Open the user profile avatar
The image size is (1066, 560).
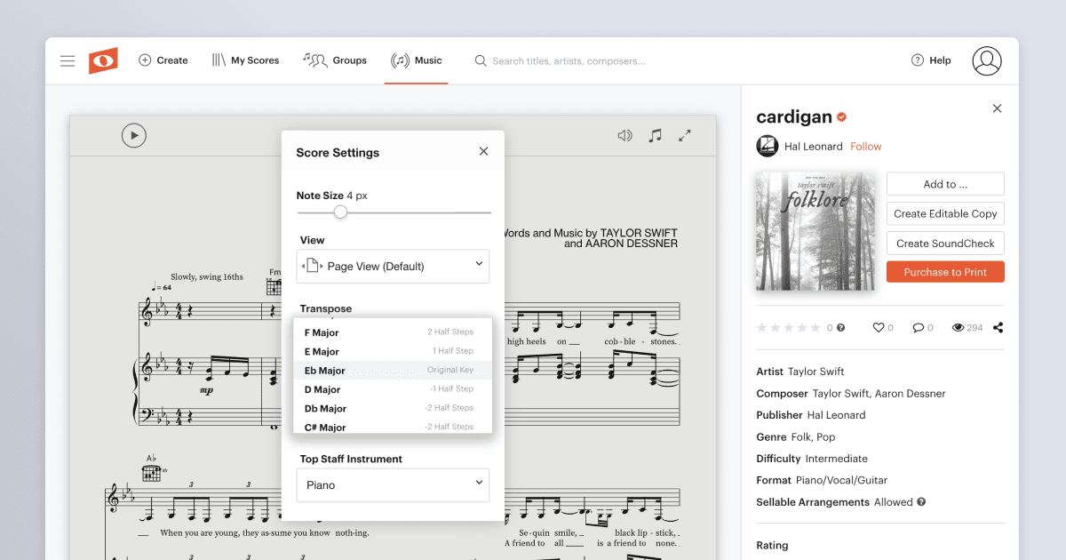(987, 60)
